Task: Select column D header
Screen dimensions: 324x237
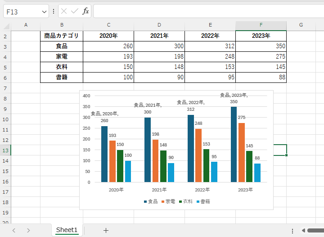Action: pyautogui.click(x=159, y=25)
